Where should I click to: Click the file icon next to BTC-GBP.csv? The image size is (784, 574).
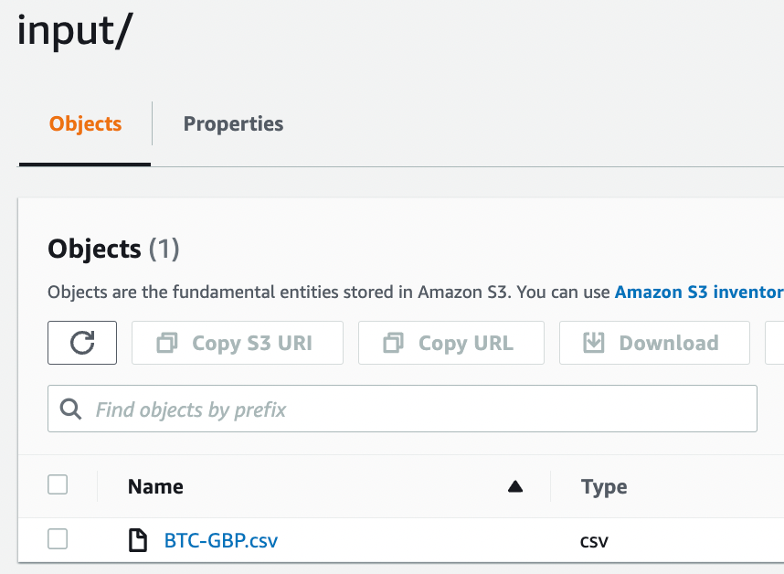137,540
